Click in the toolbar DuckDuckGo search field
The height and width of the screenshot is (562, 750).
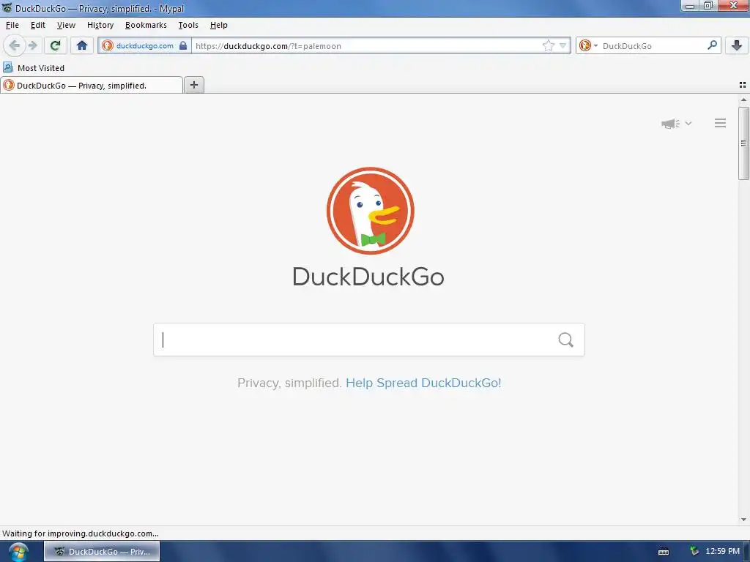coord(653,46)
